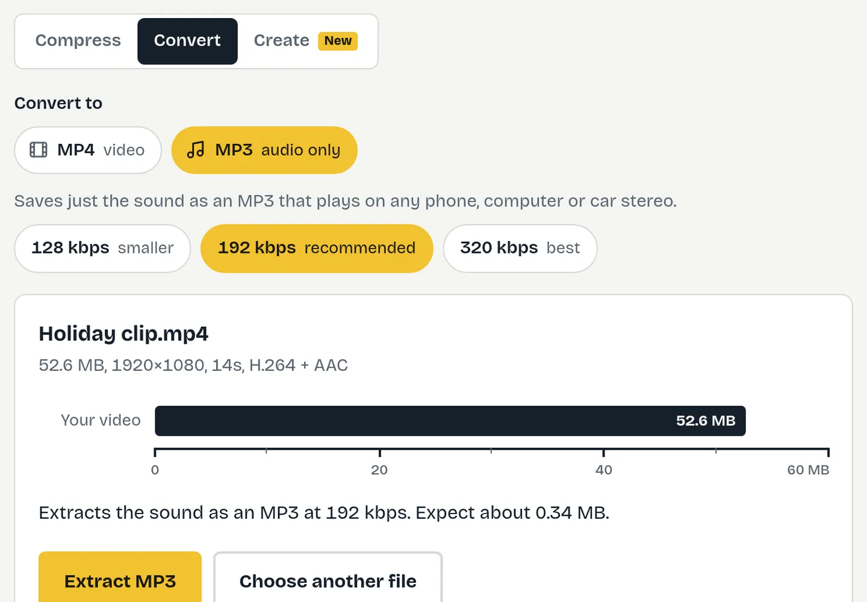Choose MP3 audio only format

click(x=264, y=150)
